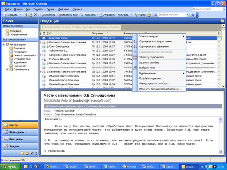Switch to Почта navigation pane button

(x=20, y=125)
